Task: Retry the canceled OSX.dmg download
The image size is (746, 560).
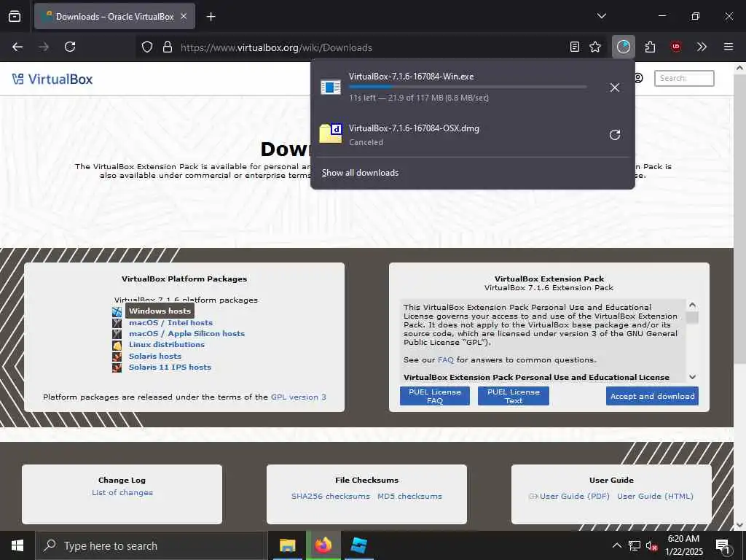Action: [615, 135]
